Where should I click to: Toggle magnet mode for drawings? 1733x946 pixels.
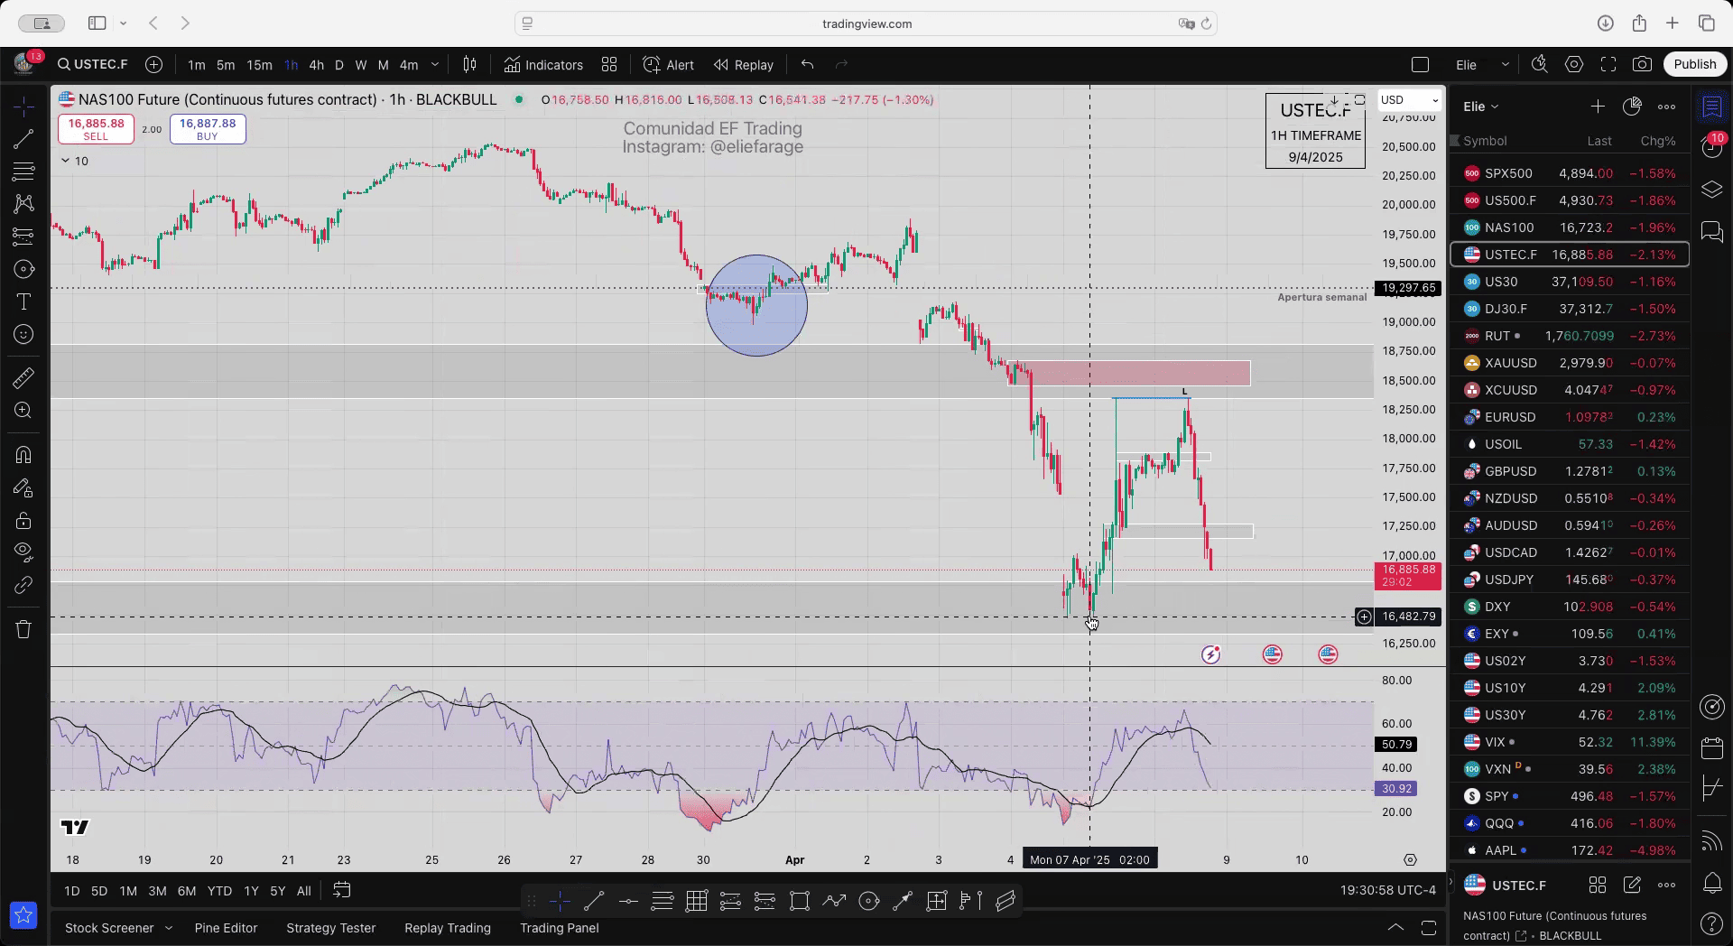pos(23,455)
